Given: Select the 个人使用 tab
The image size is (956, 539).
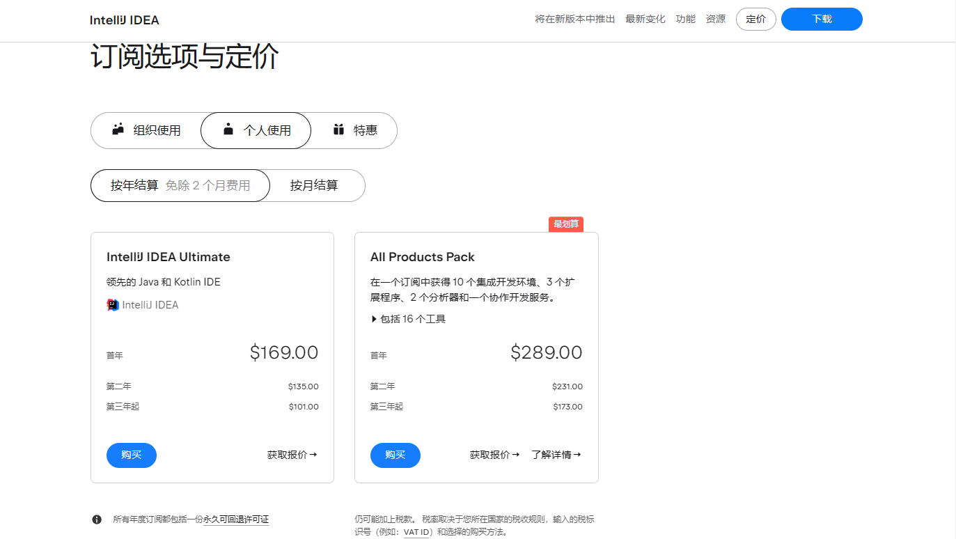Looking at the screenshot, I should coord(256,130).
